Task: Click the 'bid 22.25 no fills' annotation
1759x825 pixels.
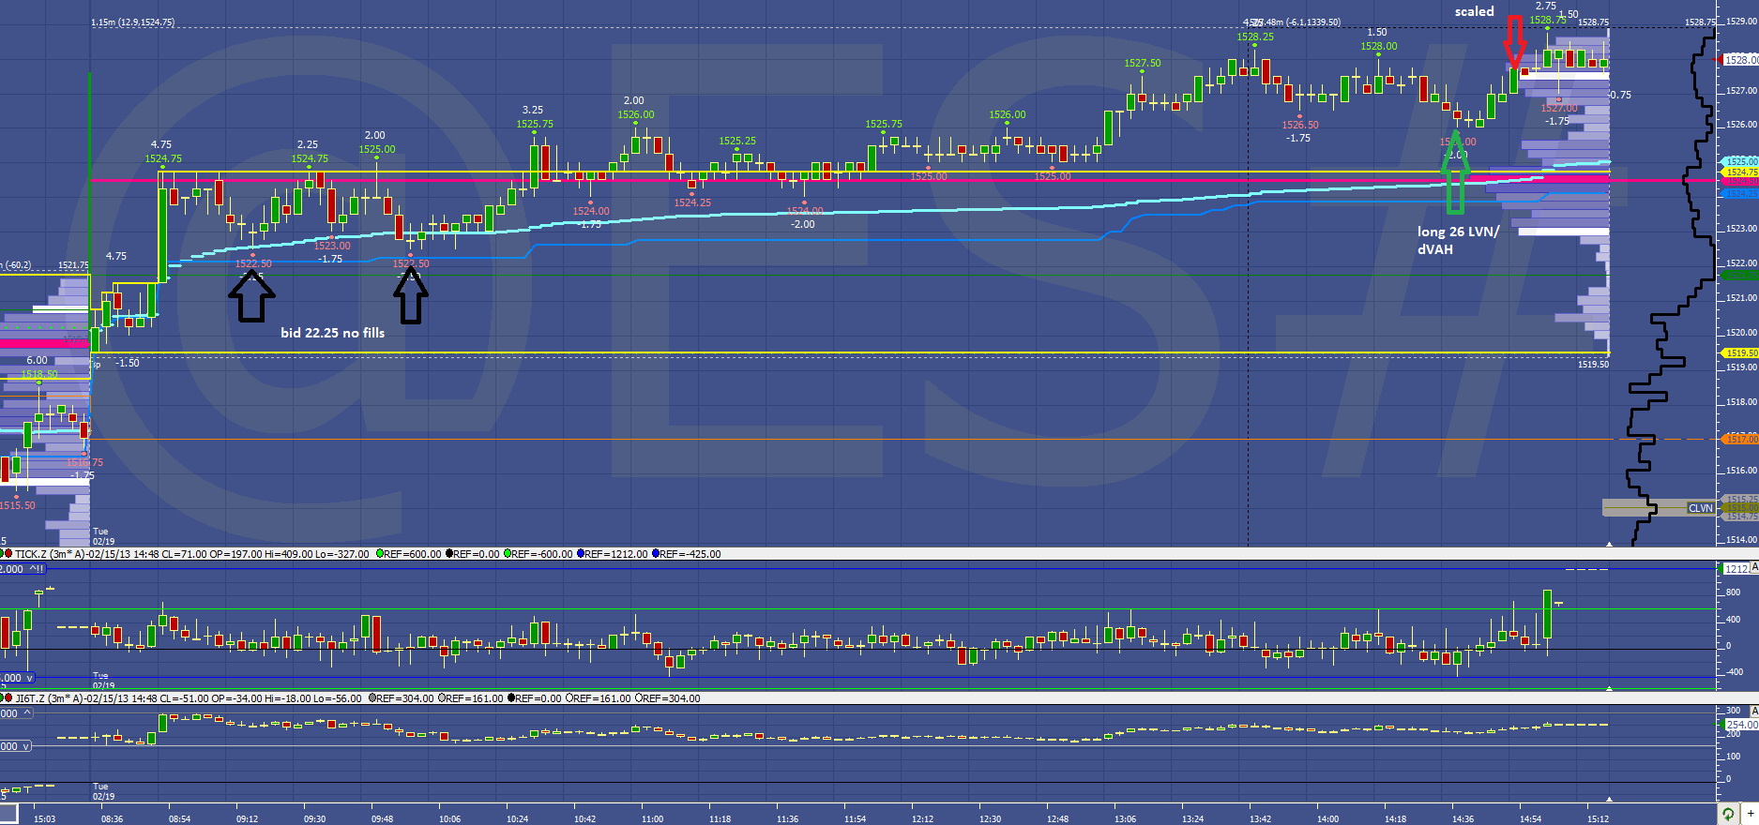Action: tap(333, 333)
